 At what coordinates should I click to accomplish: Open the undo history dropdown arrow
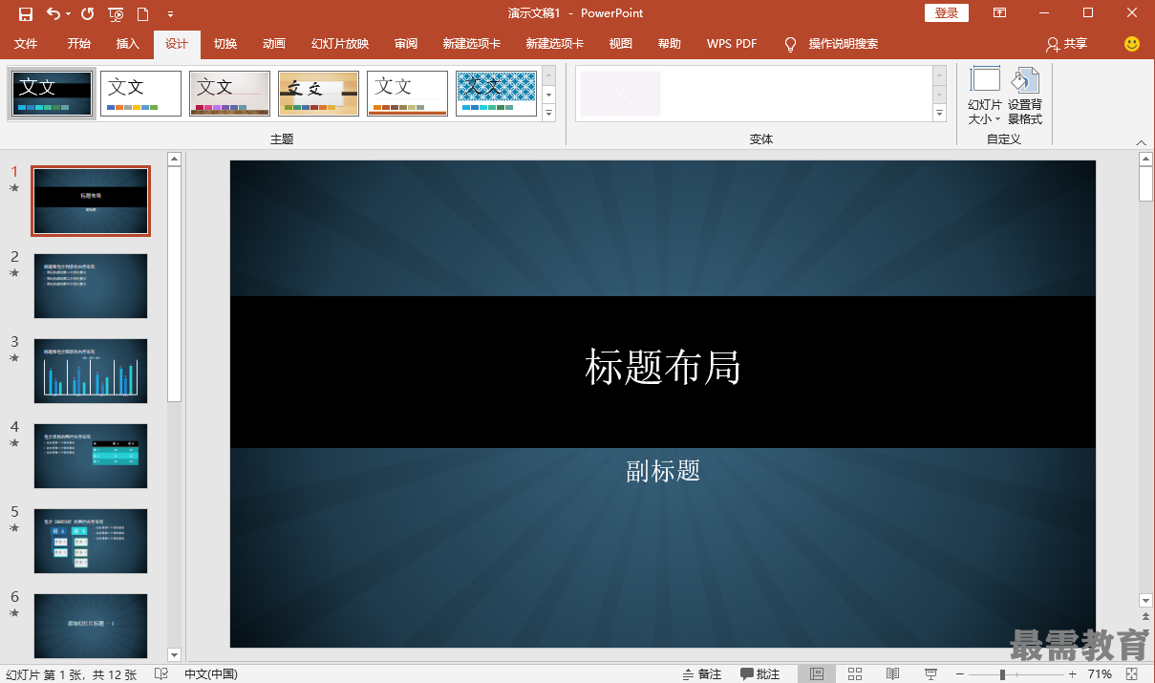[x=68, y=14]
